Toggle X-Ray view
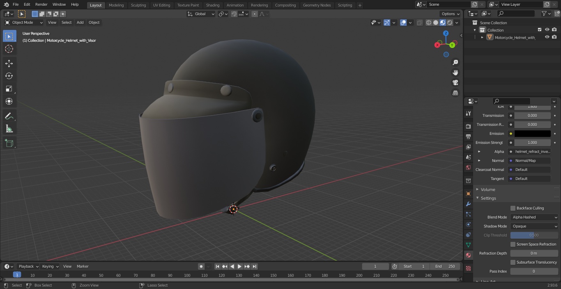 (419, 23)
